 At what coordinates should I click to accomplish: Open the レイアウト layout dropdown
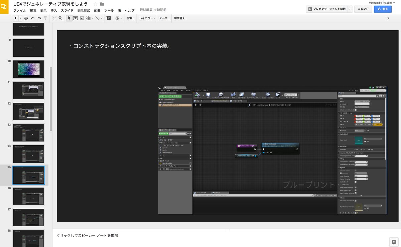pos(147,18)
